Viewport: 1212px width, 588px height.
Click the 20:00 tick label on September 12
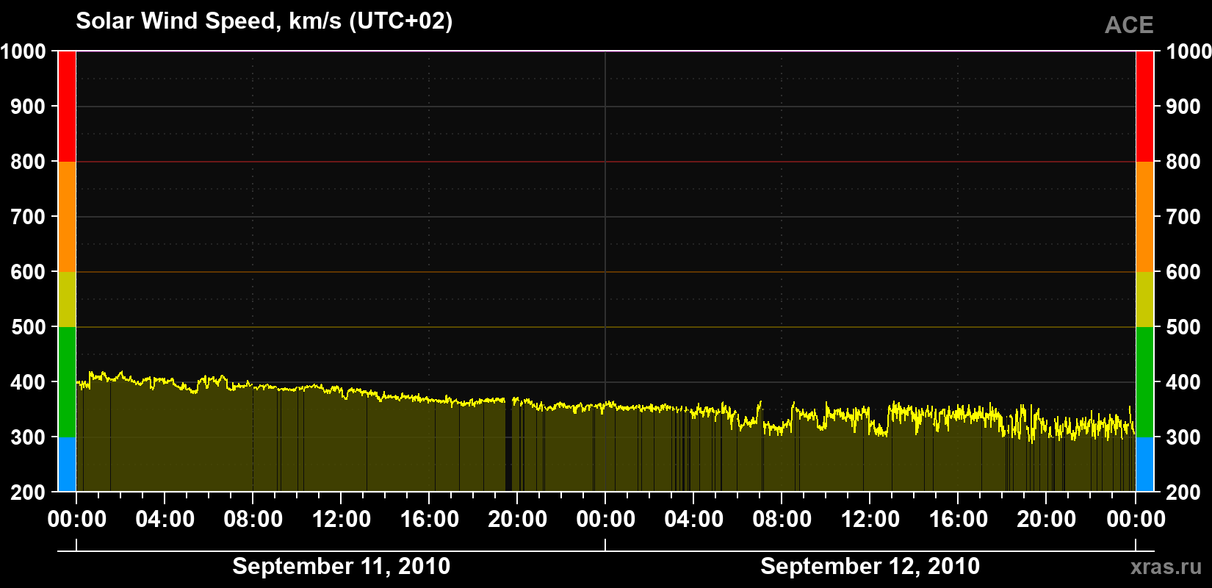(x=1046, y=519)
